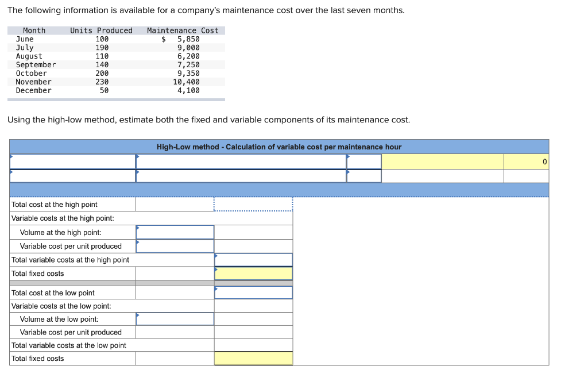
Task: Select yellow result cell showing 0
Action: (526, 161)
